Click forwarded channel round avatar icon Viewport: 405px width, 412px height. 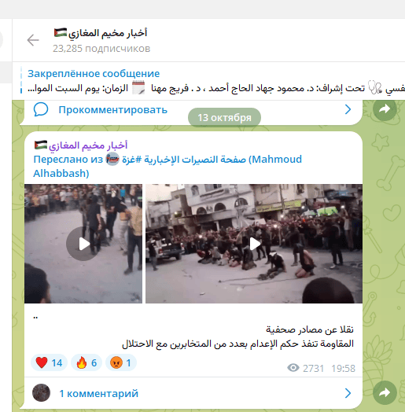pos(112,160)
